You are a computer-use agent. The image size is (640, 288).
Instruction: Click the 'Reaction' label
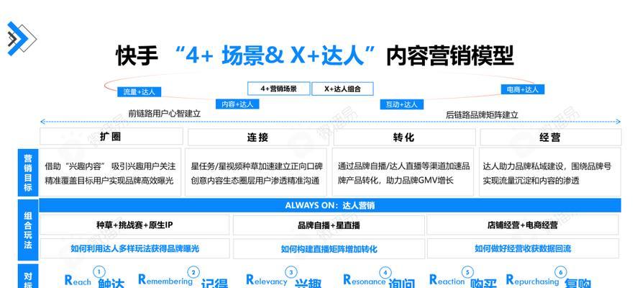click(x=447, y=281)
